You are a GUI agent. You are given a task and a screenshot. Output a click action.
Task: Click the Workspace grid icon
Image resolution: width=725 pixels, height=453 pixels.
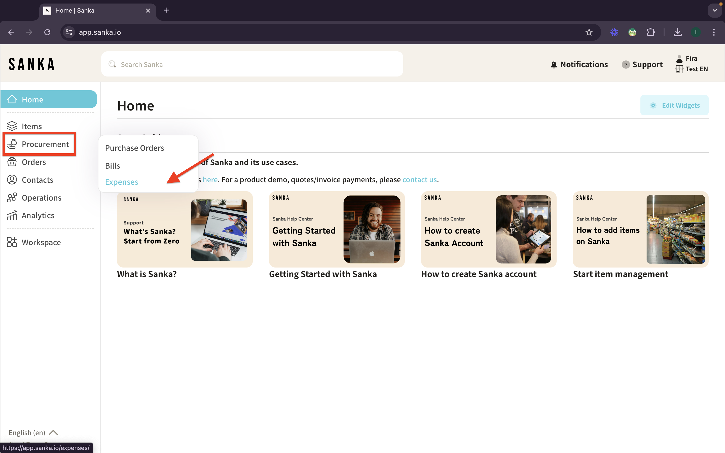[x=12, y=242]
